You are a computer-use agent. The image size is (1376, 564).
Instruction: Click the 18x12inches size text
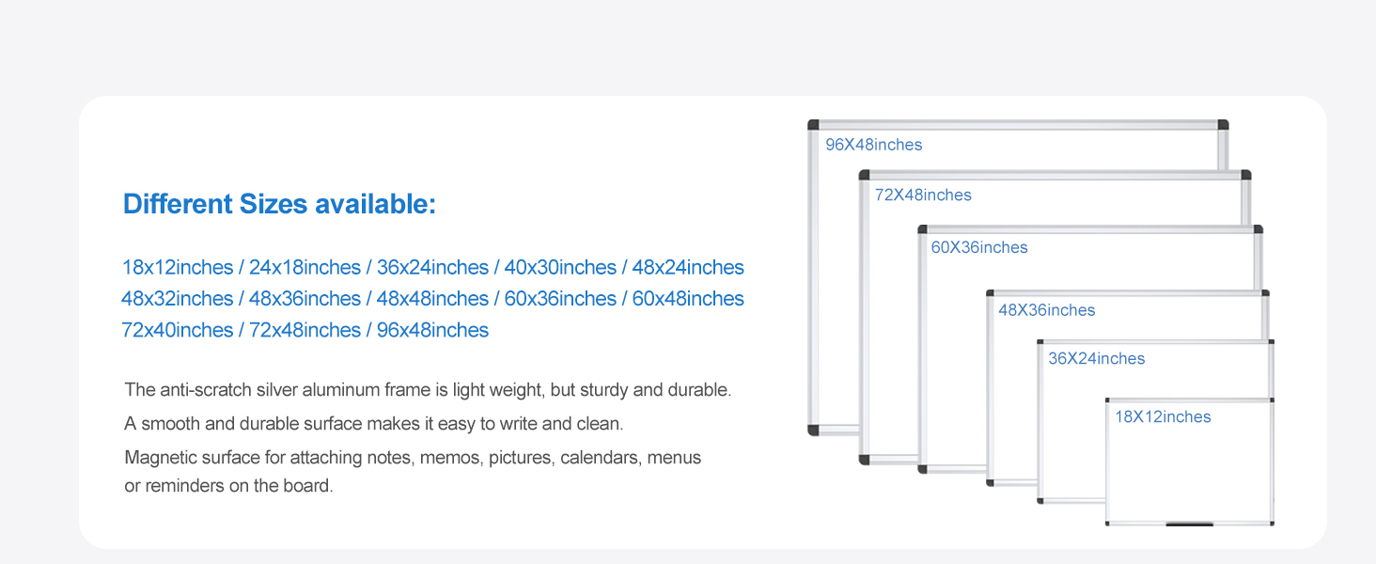(178, 268)
